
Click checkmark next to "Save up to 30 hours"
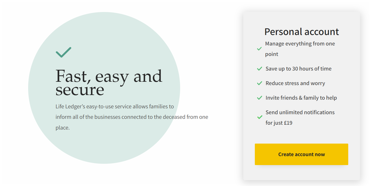pos(259,69)
